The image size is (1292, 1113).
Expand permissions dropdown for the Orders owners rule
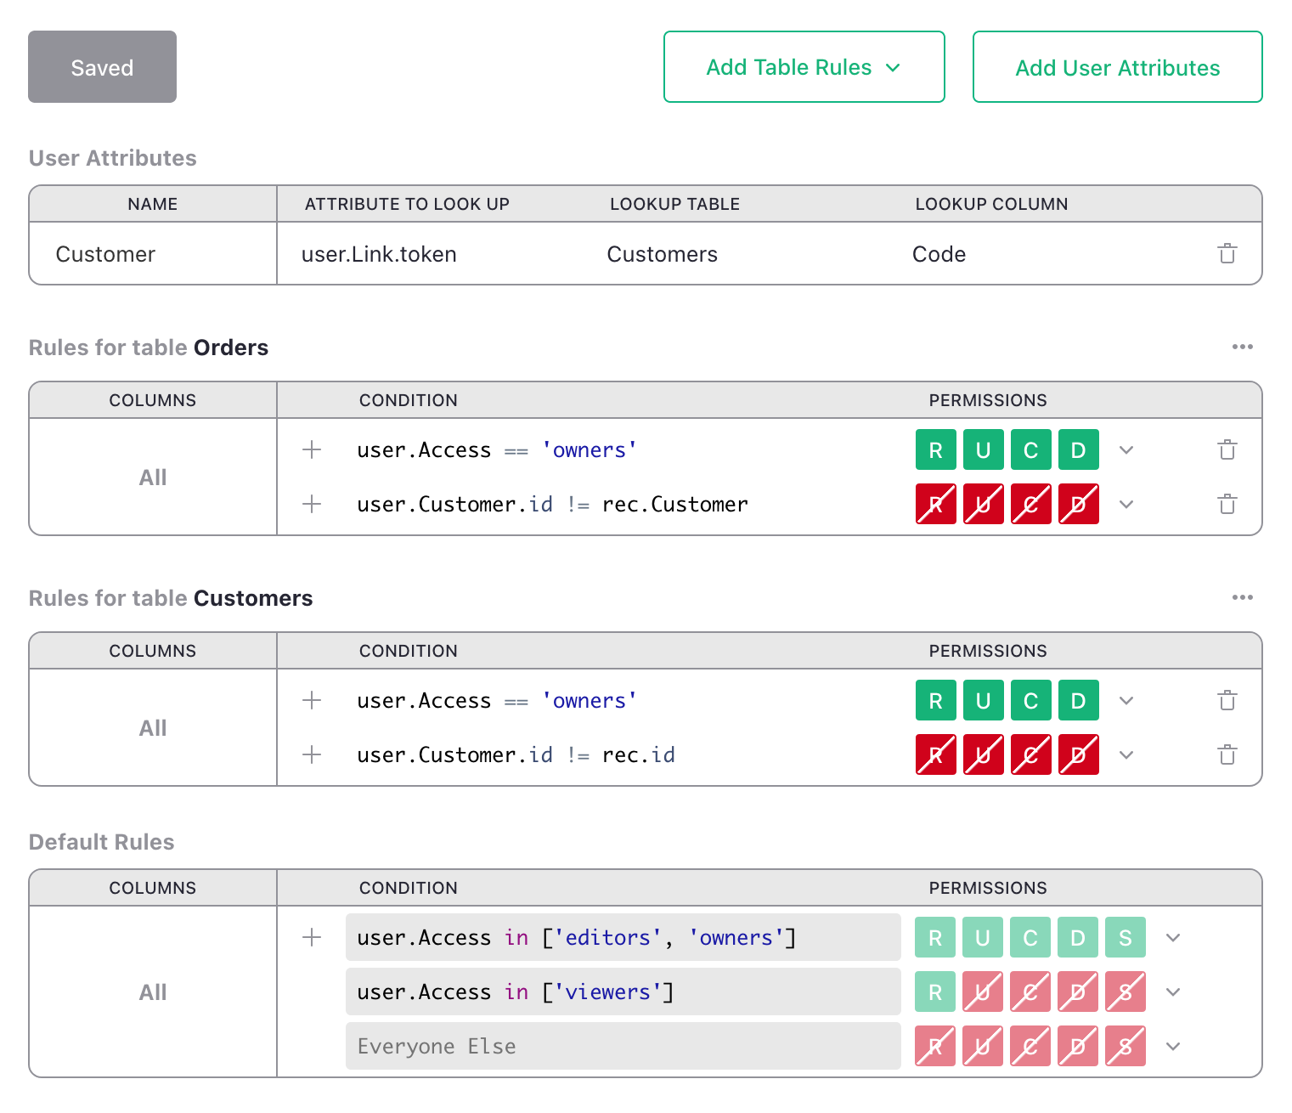click(1126, 450)
